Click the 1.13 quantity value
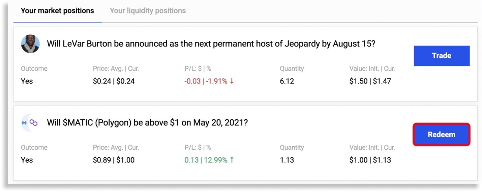This screenshot has height=193, width=482. click(287, 160)
